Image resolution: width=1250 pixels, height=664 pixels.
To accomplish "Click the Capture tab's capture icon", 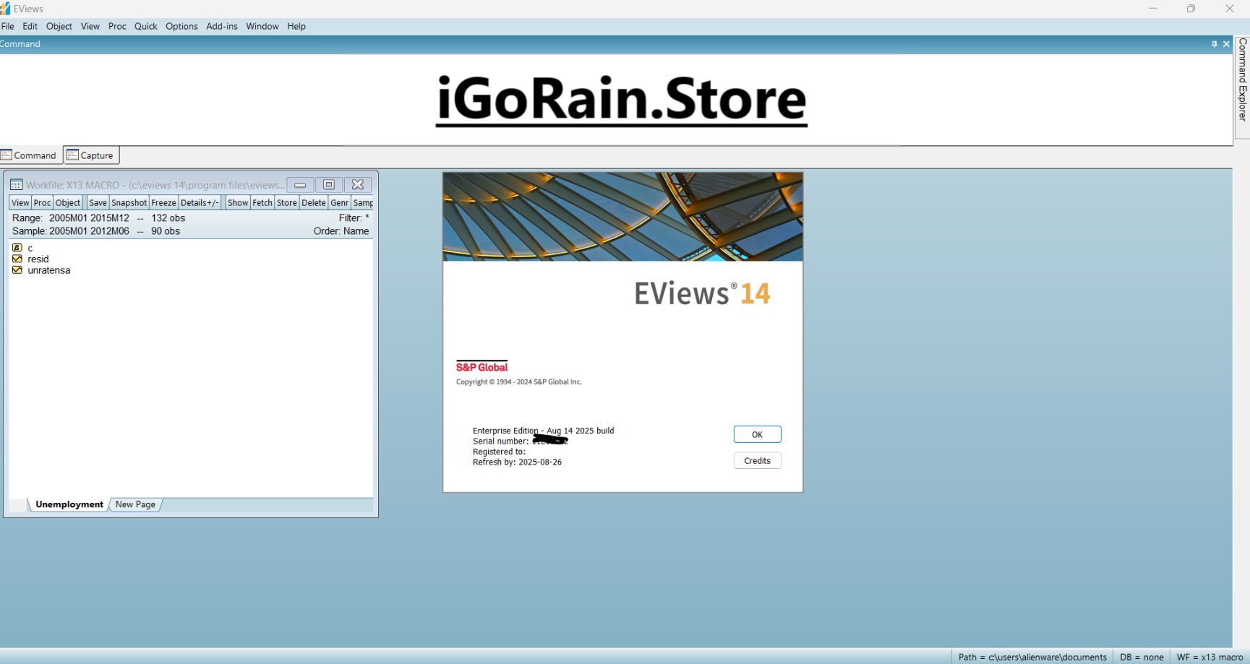I will tap(73, 155).
